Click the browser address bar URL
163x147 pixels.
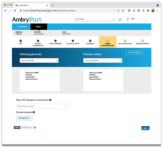(49, 11)
